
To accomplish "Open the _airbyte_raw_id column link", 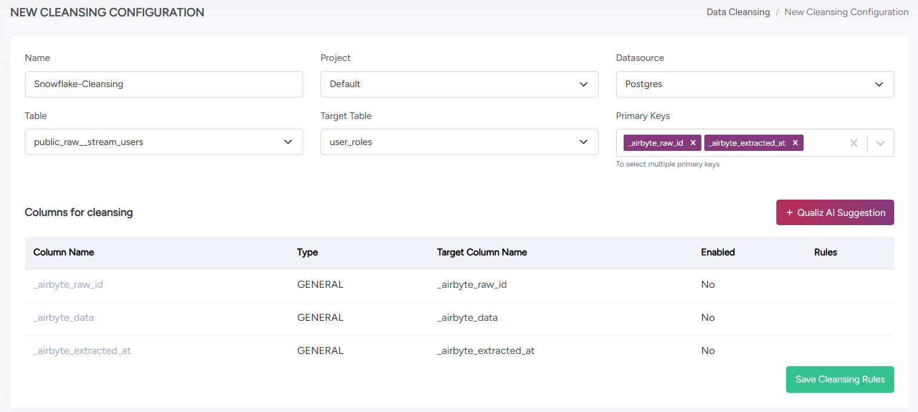I will point(69,284).
